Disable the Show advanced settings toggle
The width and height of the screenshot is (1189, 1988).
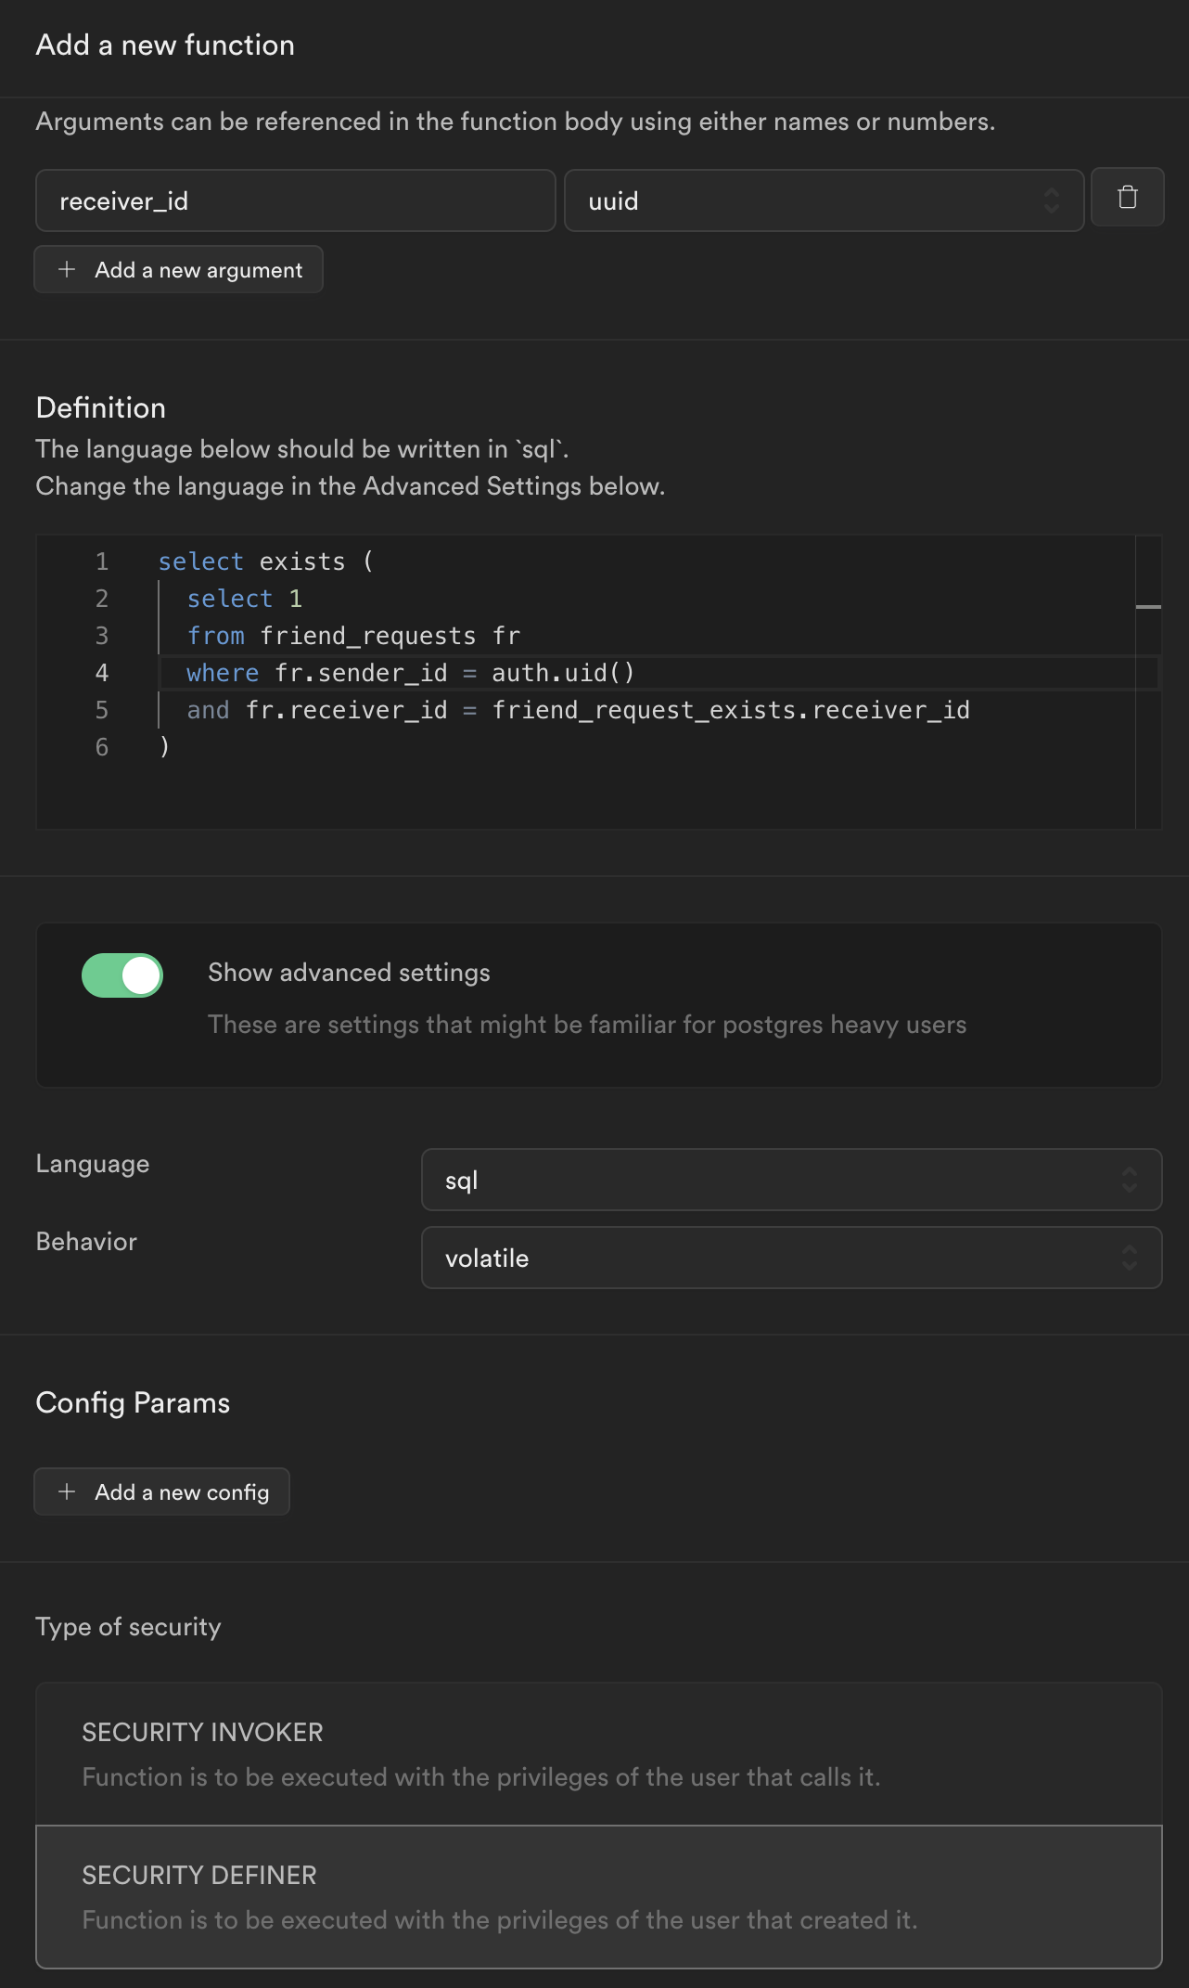(121, 975)
